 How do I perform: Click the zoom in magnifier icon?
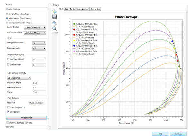pos(54,23)
